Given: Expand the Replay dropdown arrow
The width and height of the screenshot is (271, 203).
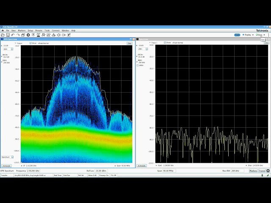Looking at the screenshot, I should 253,35.
